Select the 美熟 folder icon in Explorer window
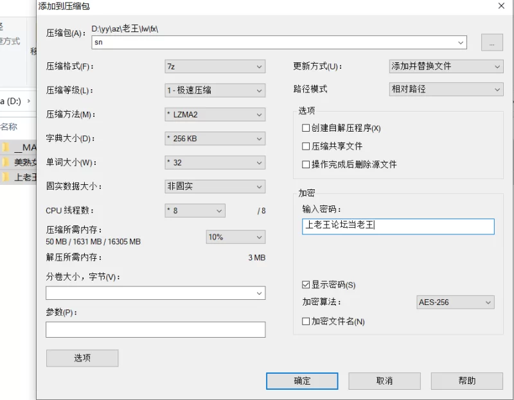514x400 pixels. [6, 162]
